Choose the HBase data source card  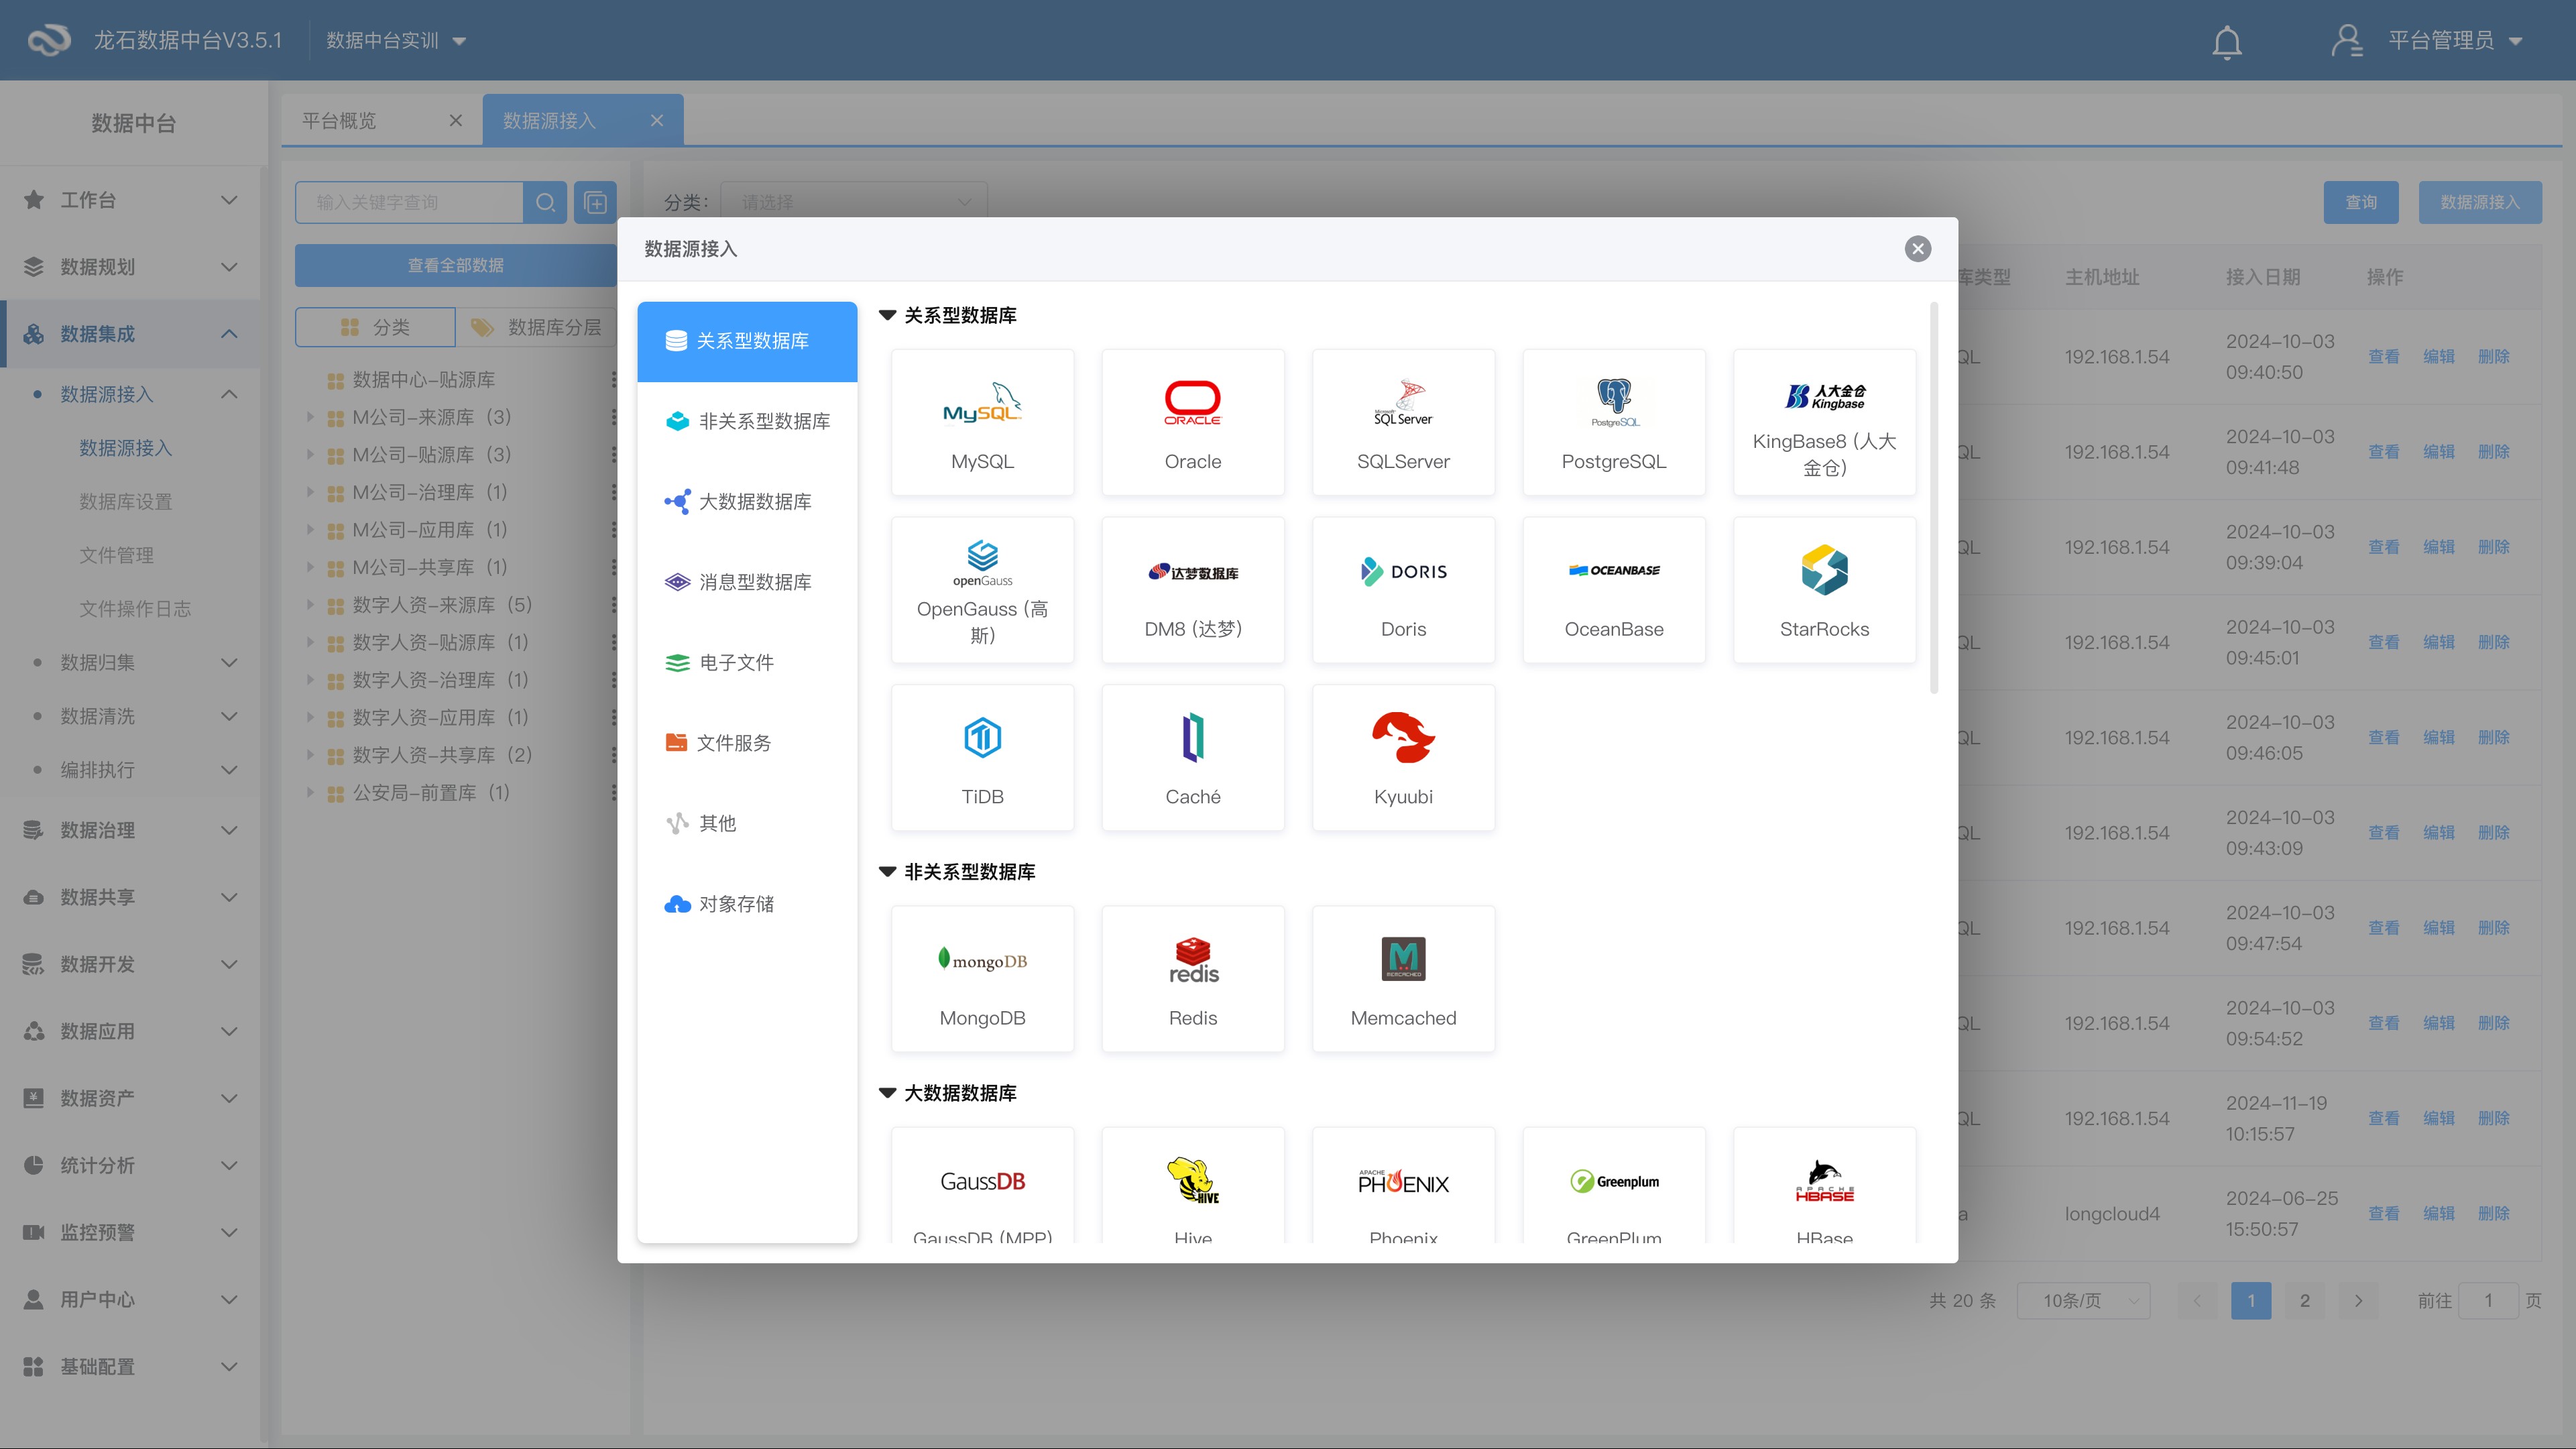click(x=1824, y=1185)
